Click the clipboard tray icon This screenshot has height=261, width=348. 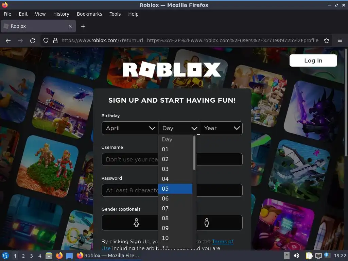309,256
